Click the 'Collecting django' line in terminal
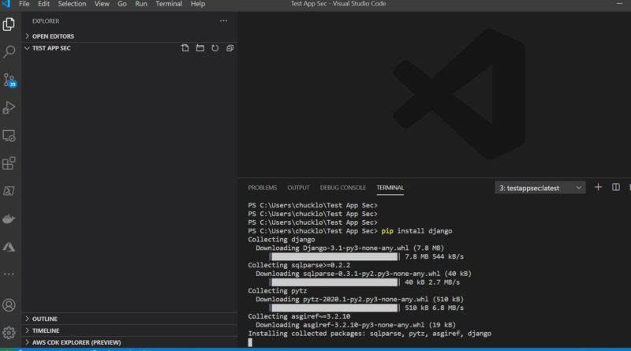The height and width of the screenshot is (351, 631). pyautogui.click(x=282, y=240)
